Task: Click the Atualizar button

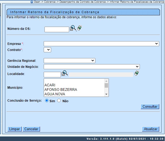Action: click(x=151, y=129)
